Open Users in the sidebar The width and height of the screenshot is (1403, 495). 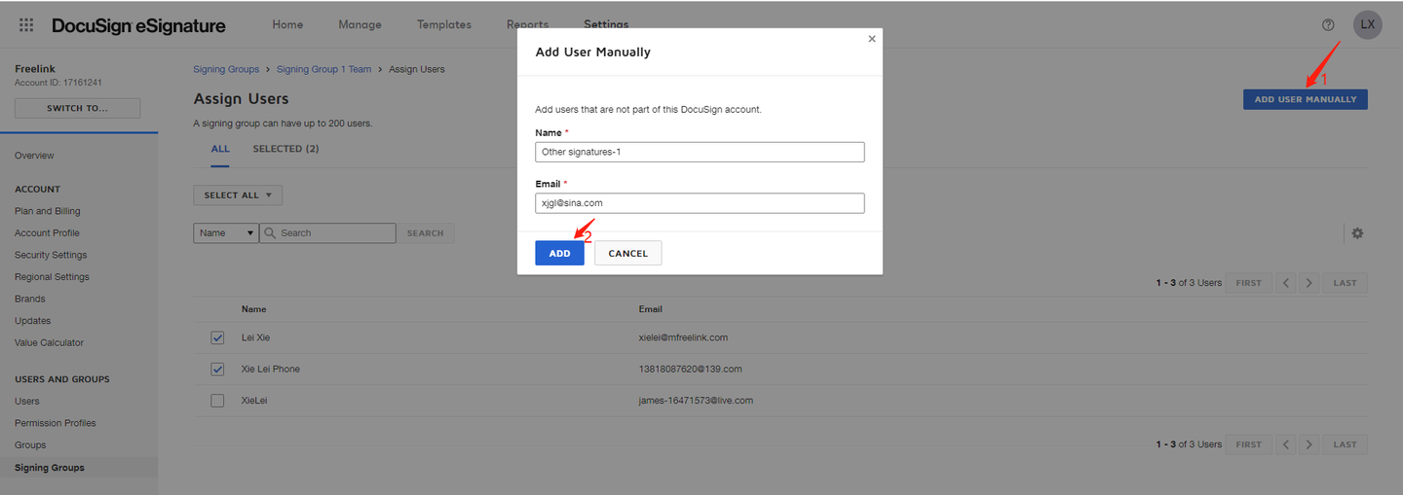click(x=27, y=401)
